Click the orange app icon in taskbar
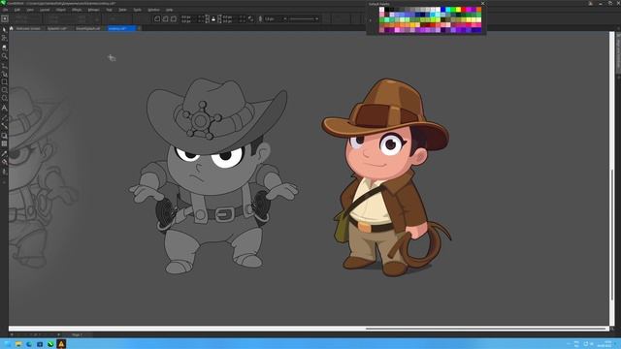The width and height of the screenshot is (621, 349). [x=61, y=344]
